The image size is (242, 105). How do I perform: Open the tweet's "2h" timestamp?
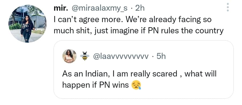(x=139, y=9)
